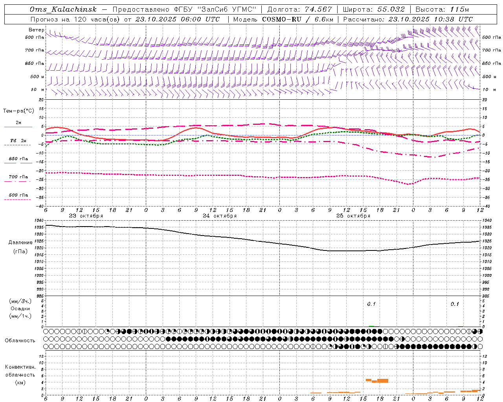Click the "25 октября" date label
The height and width of the screenshot is (402, 503).
point(353,216)
